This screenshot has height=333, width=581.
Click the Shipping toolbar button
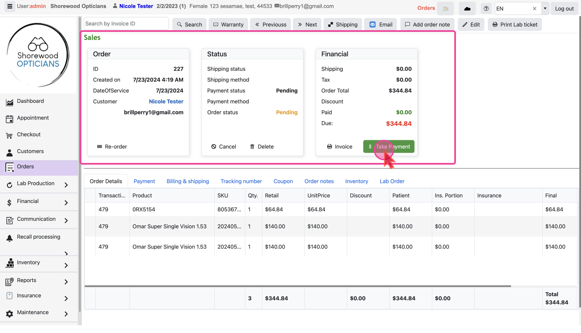342,24
